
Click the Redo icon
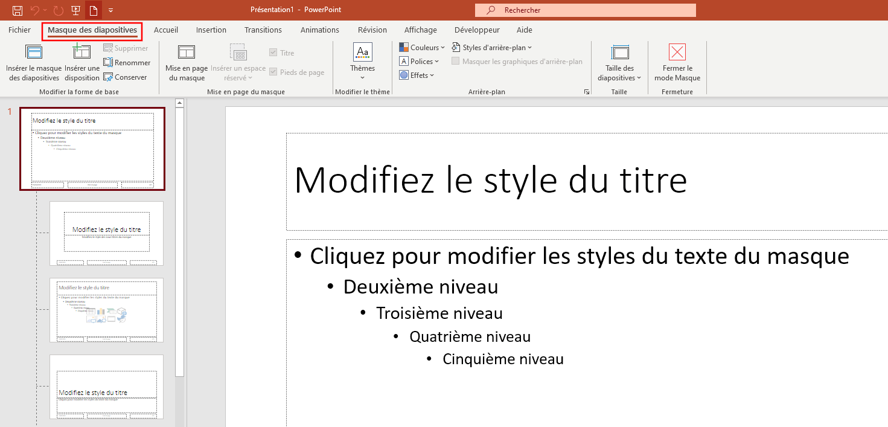click(58, 10)
